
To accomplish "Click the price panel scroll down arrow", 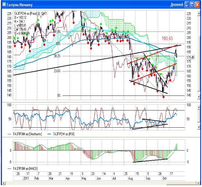I will (x=199, y=97).
